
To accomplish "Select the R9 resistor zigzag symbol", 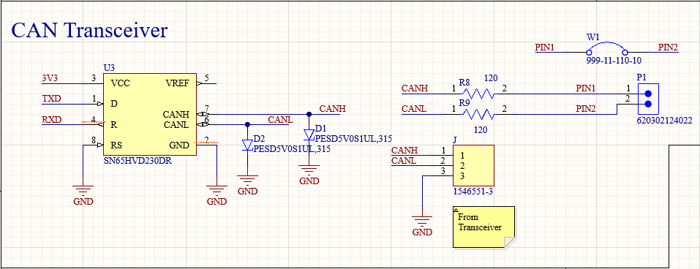I will click(x=478, y=115).
